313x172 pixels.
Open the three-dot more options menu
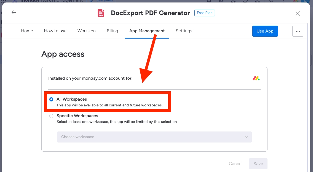point(298,31)
